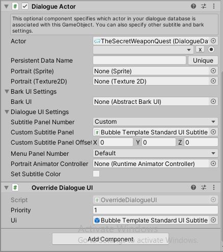Clear actor selection with x button
The height and width of the screenshot is (252, 223).
tap(200, 49)
